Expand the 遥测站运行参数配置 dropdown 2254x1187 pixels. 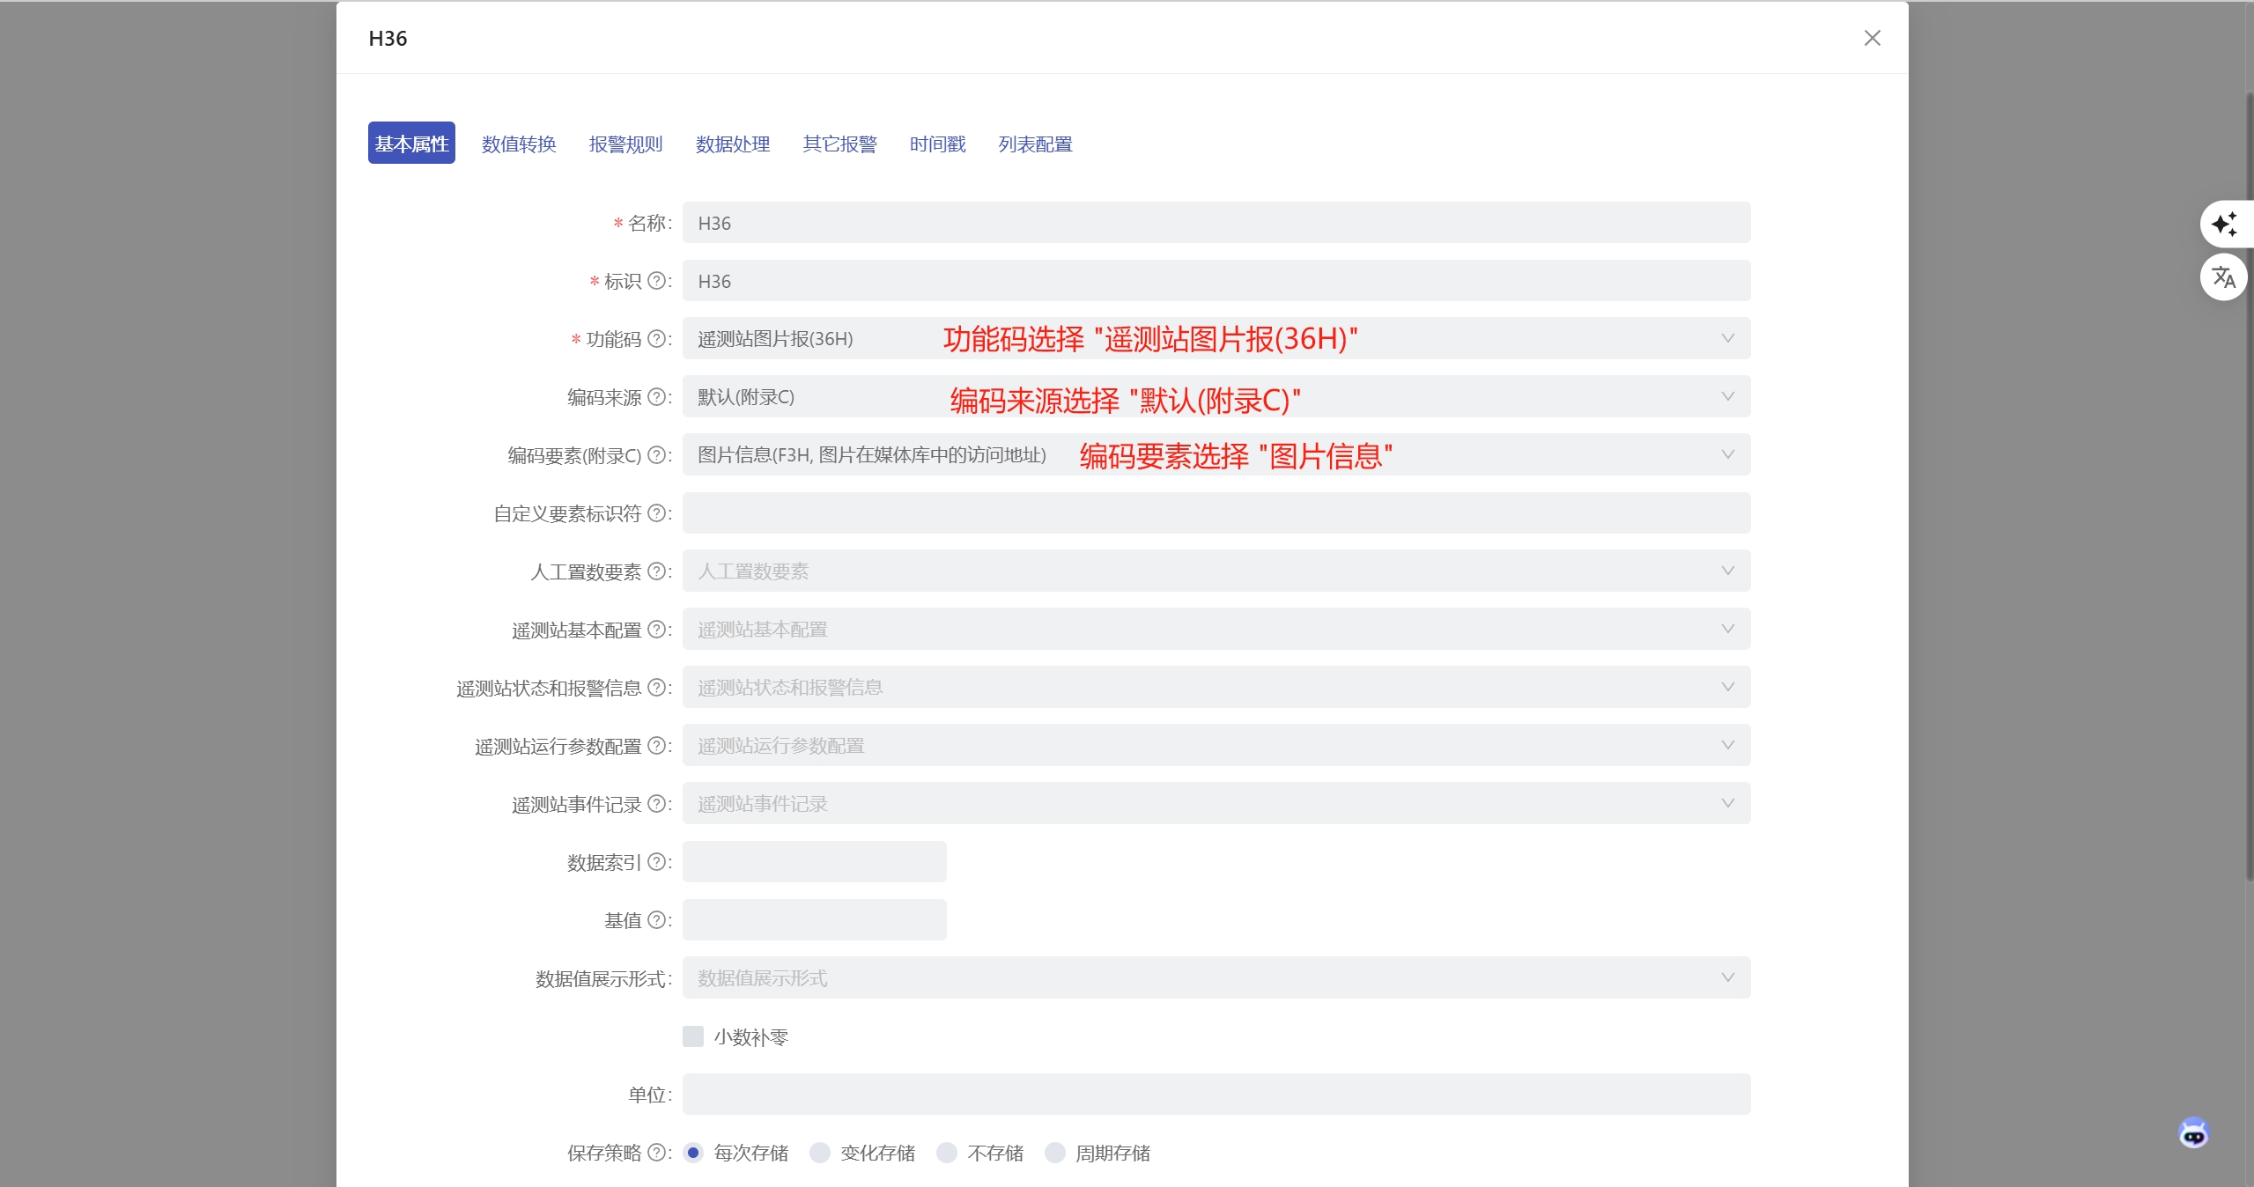pyautogui.click(x=1216, y=745)
